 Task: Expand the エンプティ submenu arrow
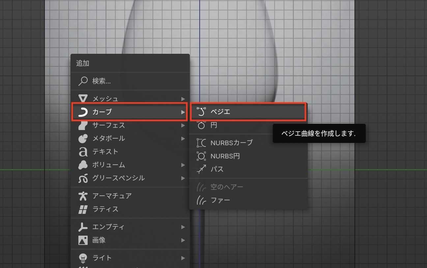point(183,227)
